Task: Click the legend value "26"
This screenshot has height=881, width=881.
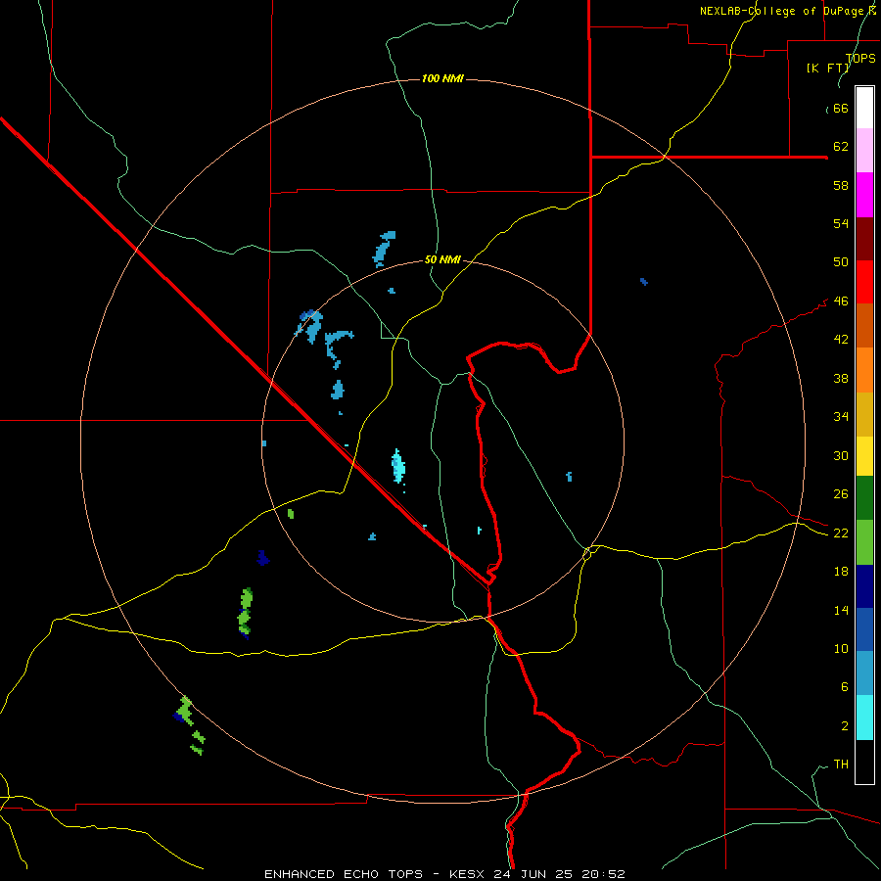Action: pyautogui.click(x=841, y=494)
